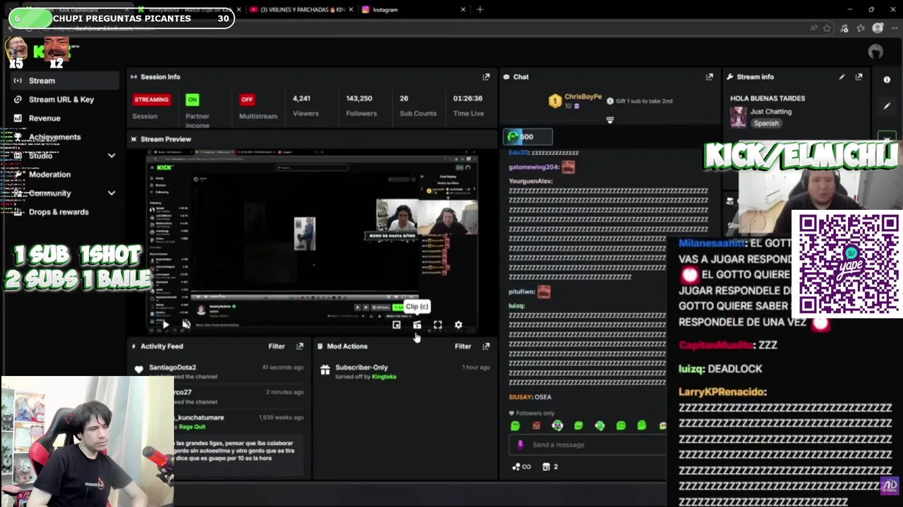Click the Spanish language tag
This screenshot has height=507, width=903.
tap(766, 123)
